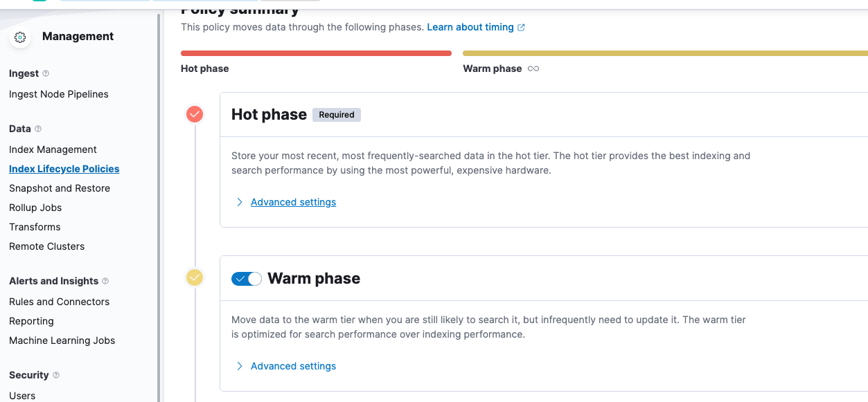Open Rollup Jobs page
Screen dimensions: 868x402
[35, 208]
